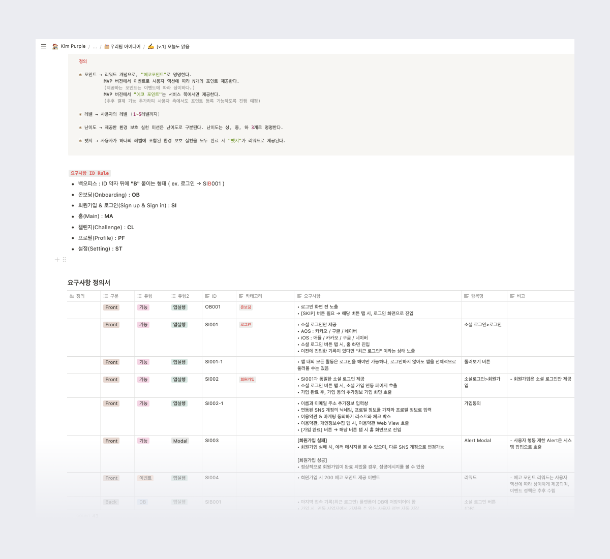
Task: Click the 회원가입 시 200 에코 포인트 requirement text
Action: coord(340,478)
